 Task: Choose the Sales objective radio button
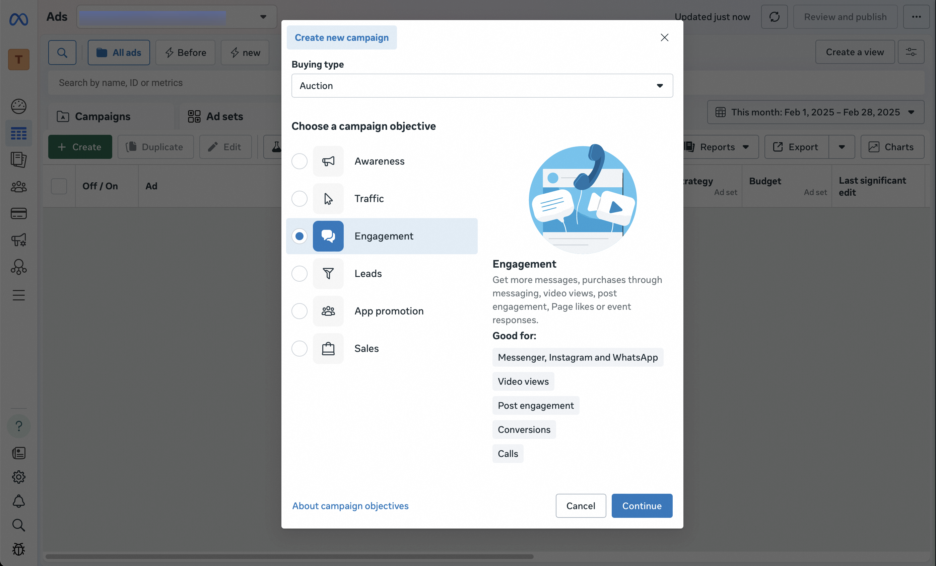[299, 348]
